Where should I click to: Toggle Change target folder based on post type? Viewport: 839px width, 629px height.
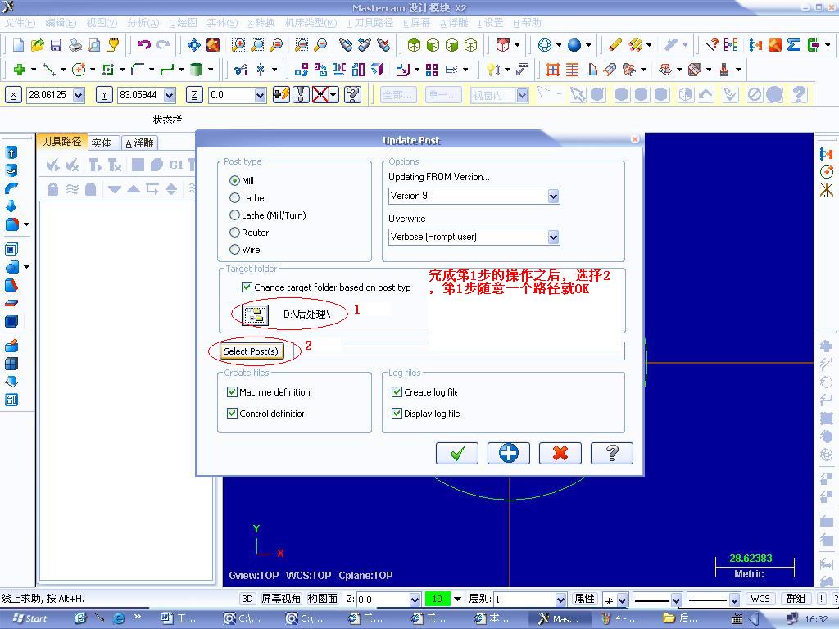coord(247,287)
